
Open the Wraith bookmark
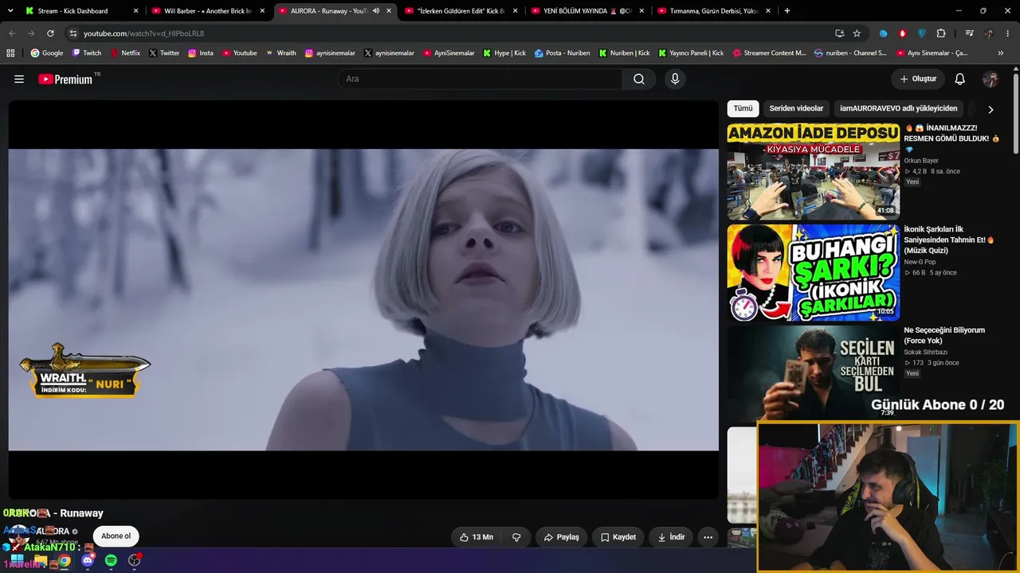[281, 53]
